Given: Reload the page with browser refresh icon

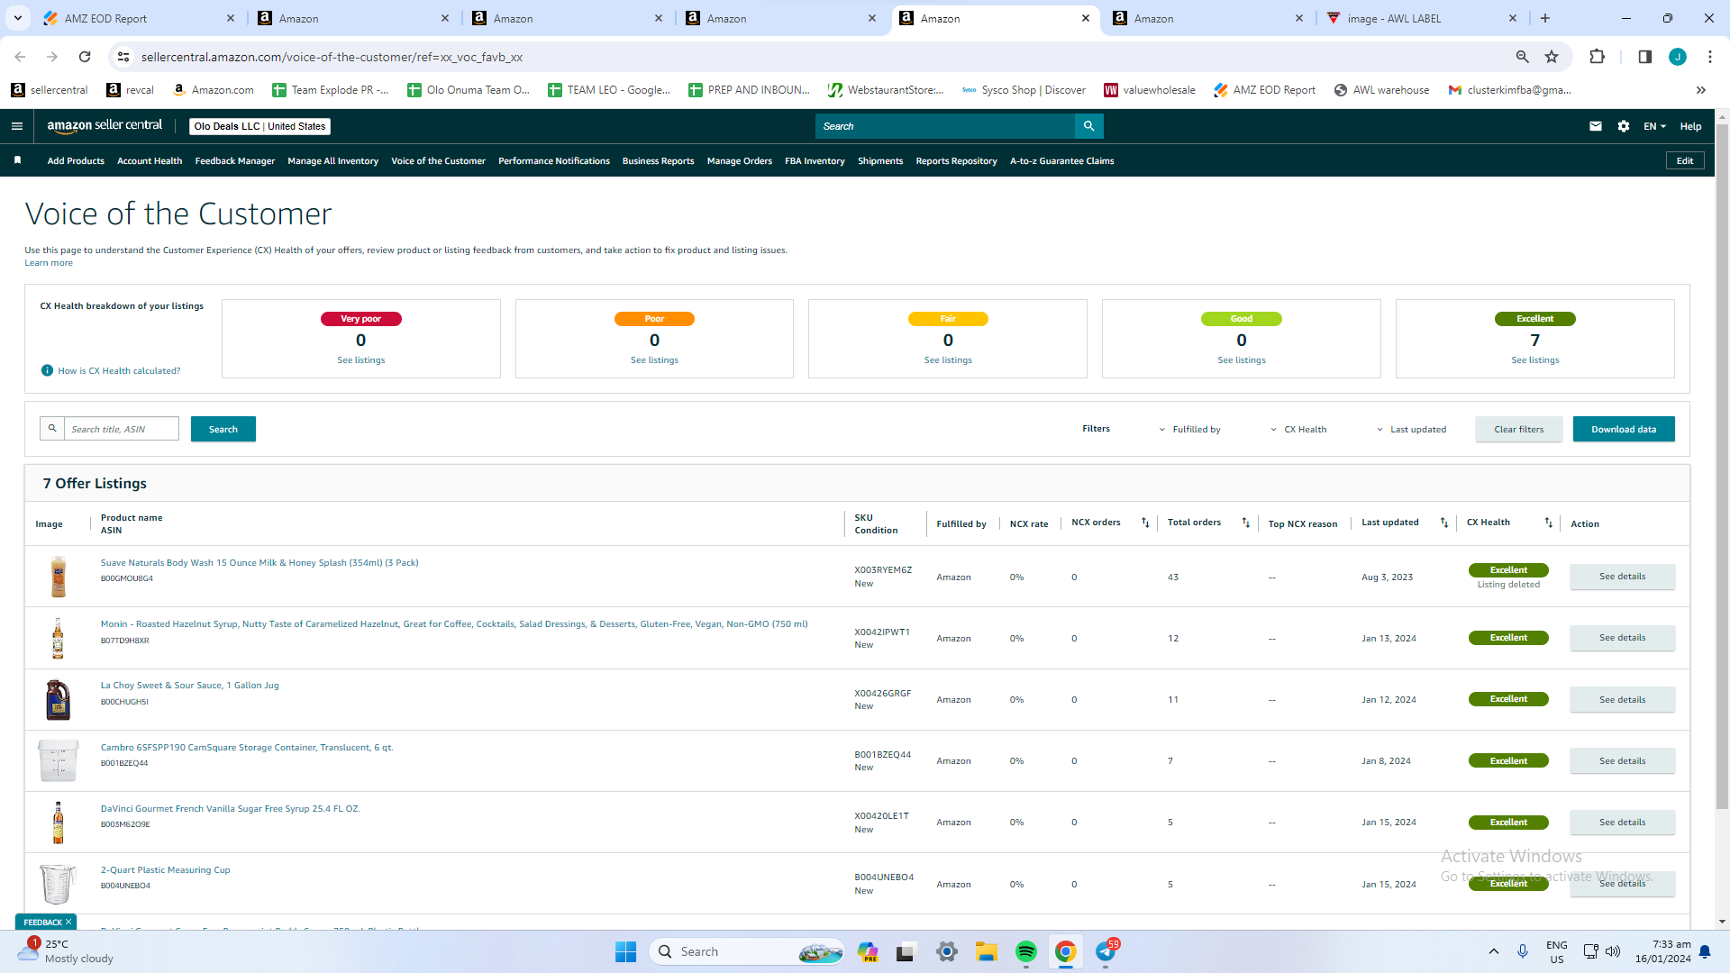Looking at the screenshot, I should pos(85,57).
